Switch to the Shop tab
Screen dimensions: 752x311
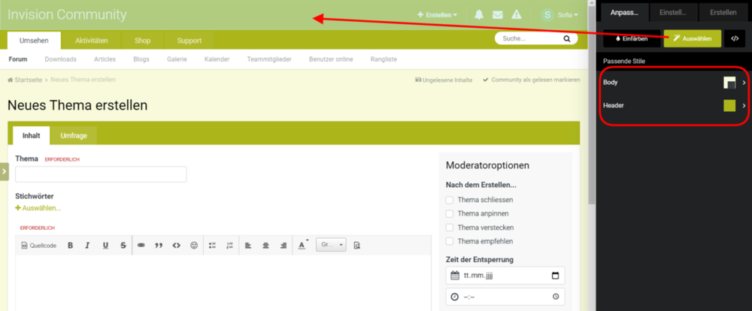[x=142, y=41]
